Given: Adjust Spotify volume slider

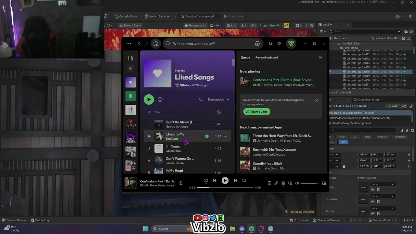Looking at the screenshot, I should [310, 183].
